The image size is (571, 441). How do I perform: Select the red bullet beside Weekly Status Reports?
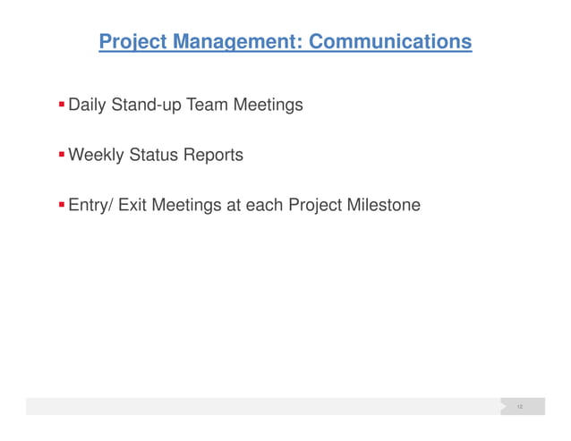pyautogui.click(x=62, y=155)
